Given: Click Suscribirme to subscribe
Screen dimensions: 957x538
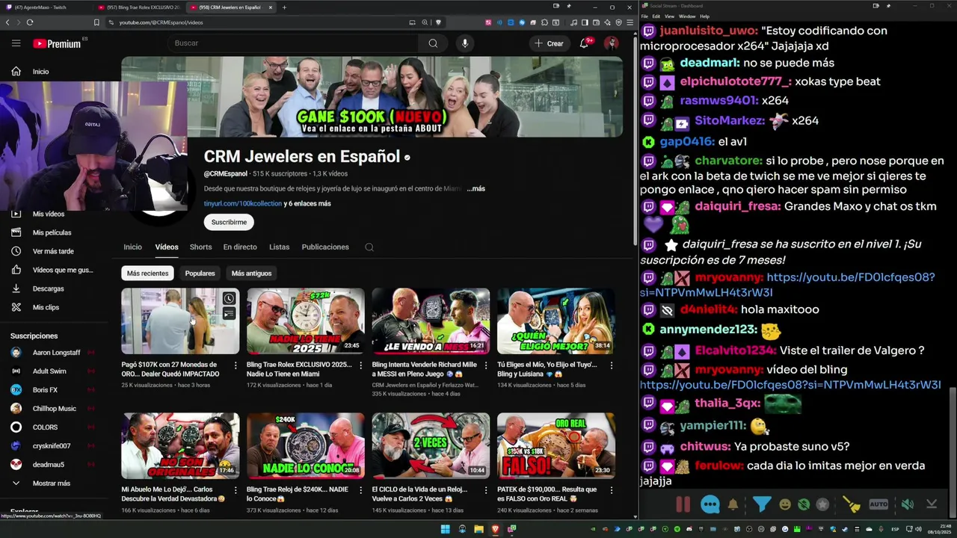Looking at the screenshot, I should 229,222.
